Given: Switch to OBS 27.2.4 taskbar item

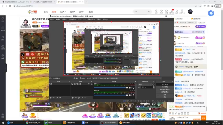Looking at the screenshot, I should pos(109,123).
